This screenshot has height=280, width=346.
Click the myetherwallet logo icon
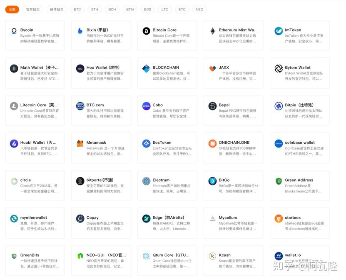coord(14,219)
